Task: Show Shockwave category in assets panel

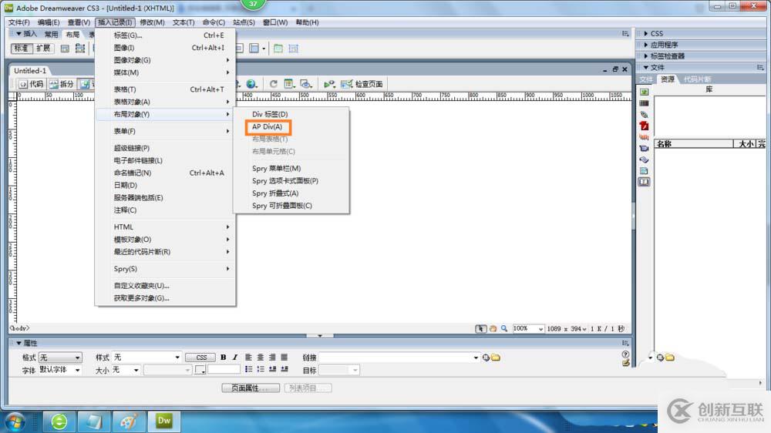Action: [644, 137]
